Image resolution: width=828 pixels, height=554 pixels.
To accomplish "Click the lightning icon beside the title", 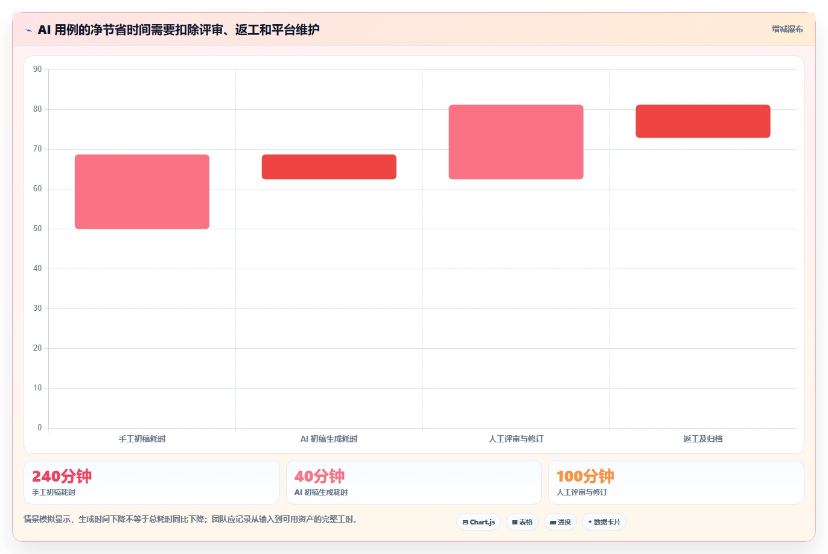I will click(28, 30).
